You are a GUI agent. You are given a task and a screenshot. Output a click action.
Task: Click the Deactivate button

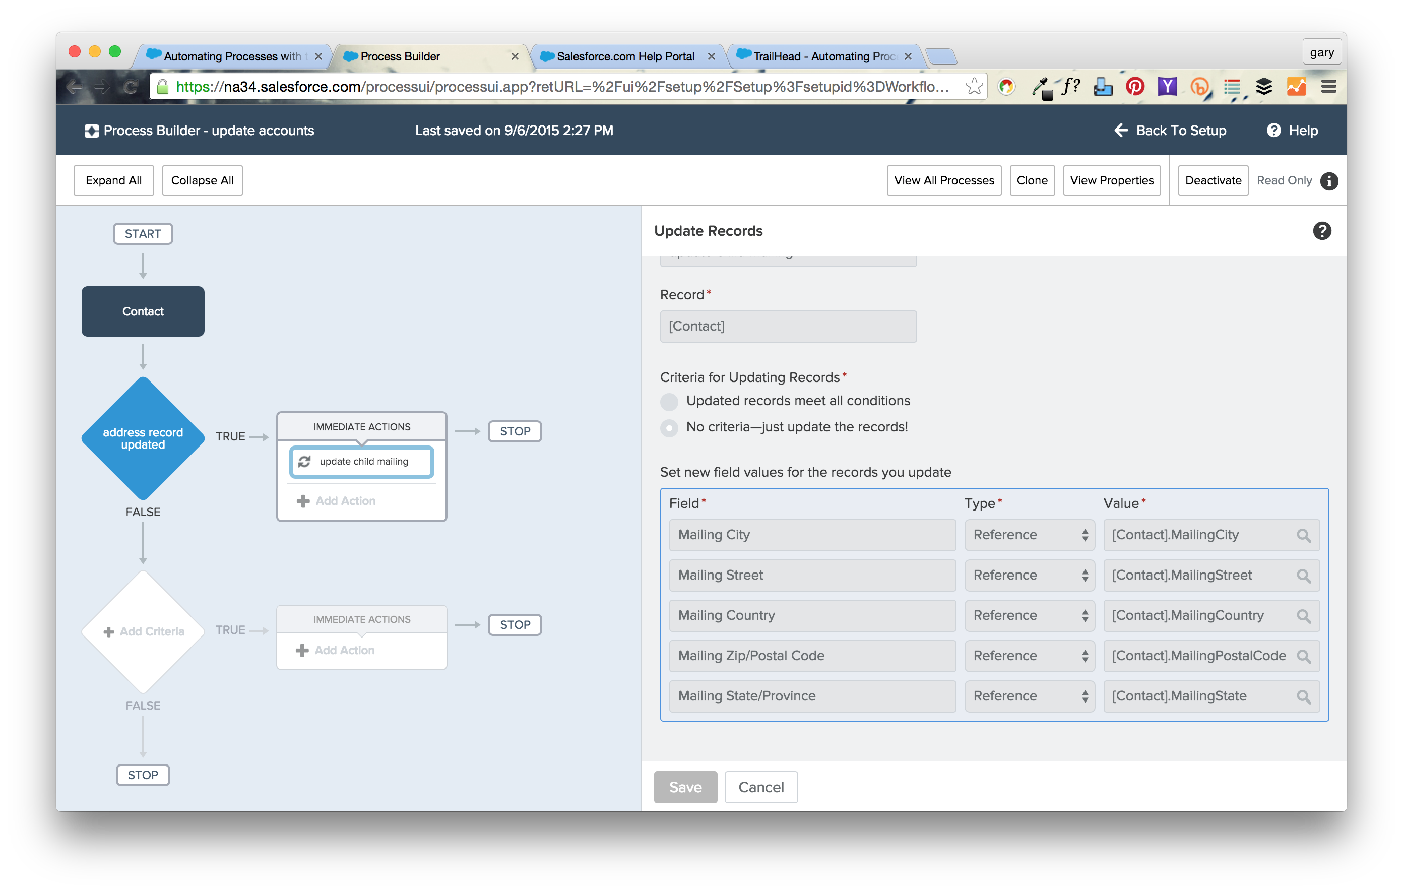tap(1213, 180)
